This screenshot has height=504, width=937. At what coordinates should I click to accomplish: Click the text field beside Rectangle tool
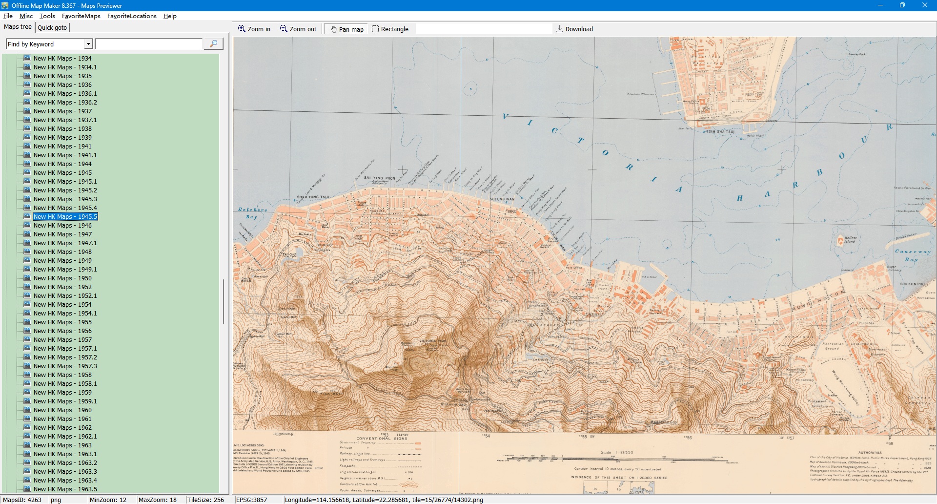pyautogui.click(x=483, y=29)
